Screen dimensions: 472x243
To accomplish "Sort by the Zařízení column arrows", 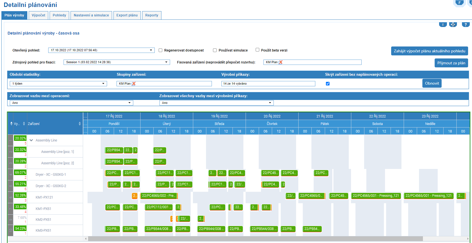I will (x=80, y=124).
